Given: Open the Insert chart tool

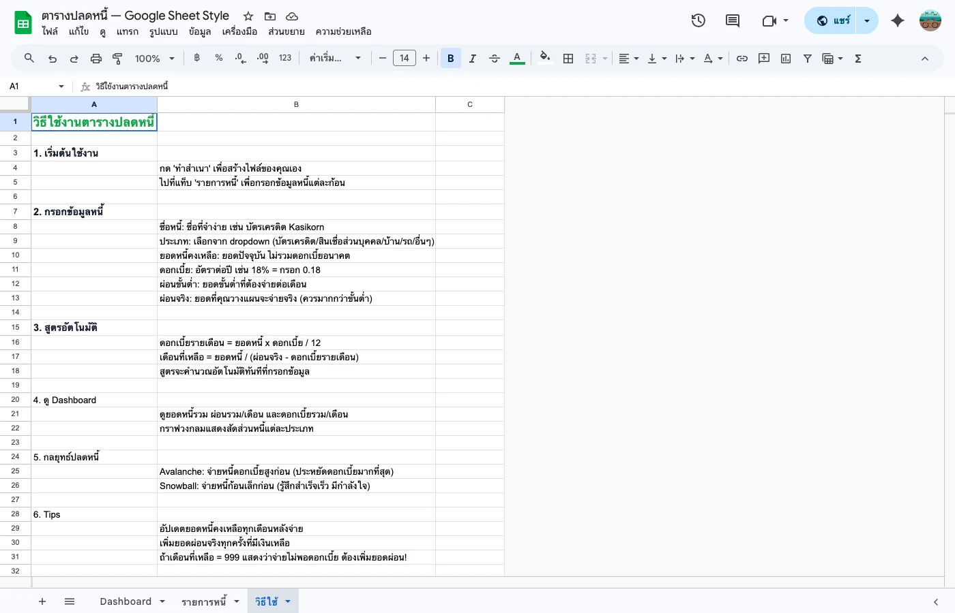Looking at the screenshot, I should tap(785, 58).
